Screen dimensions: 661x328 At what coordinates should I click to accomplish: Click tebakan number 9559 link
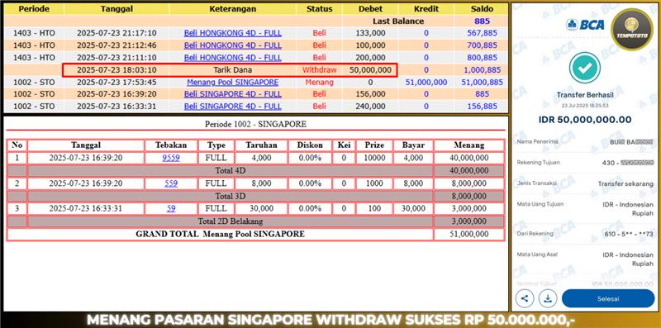[171, 158]
